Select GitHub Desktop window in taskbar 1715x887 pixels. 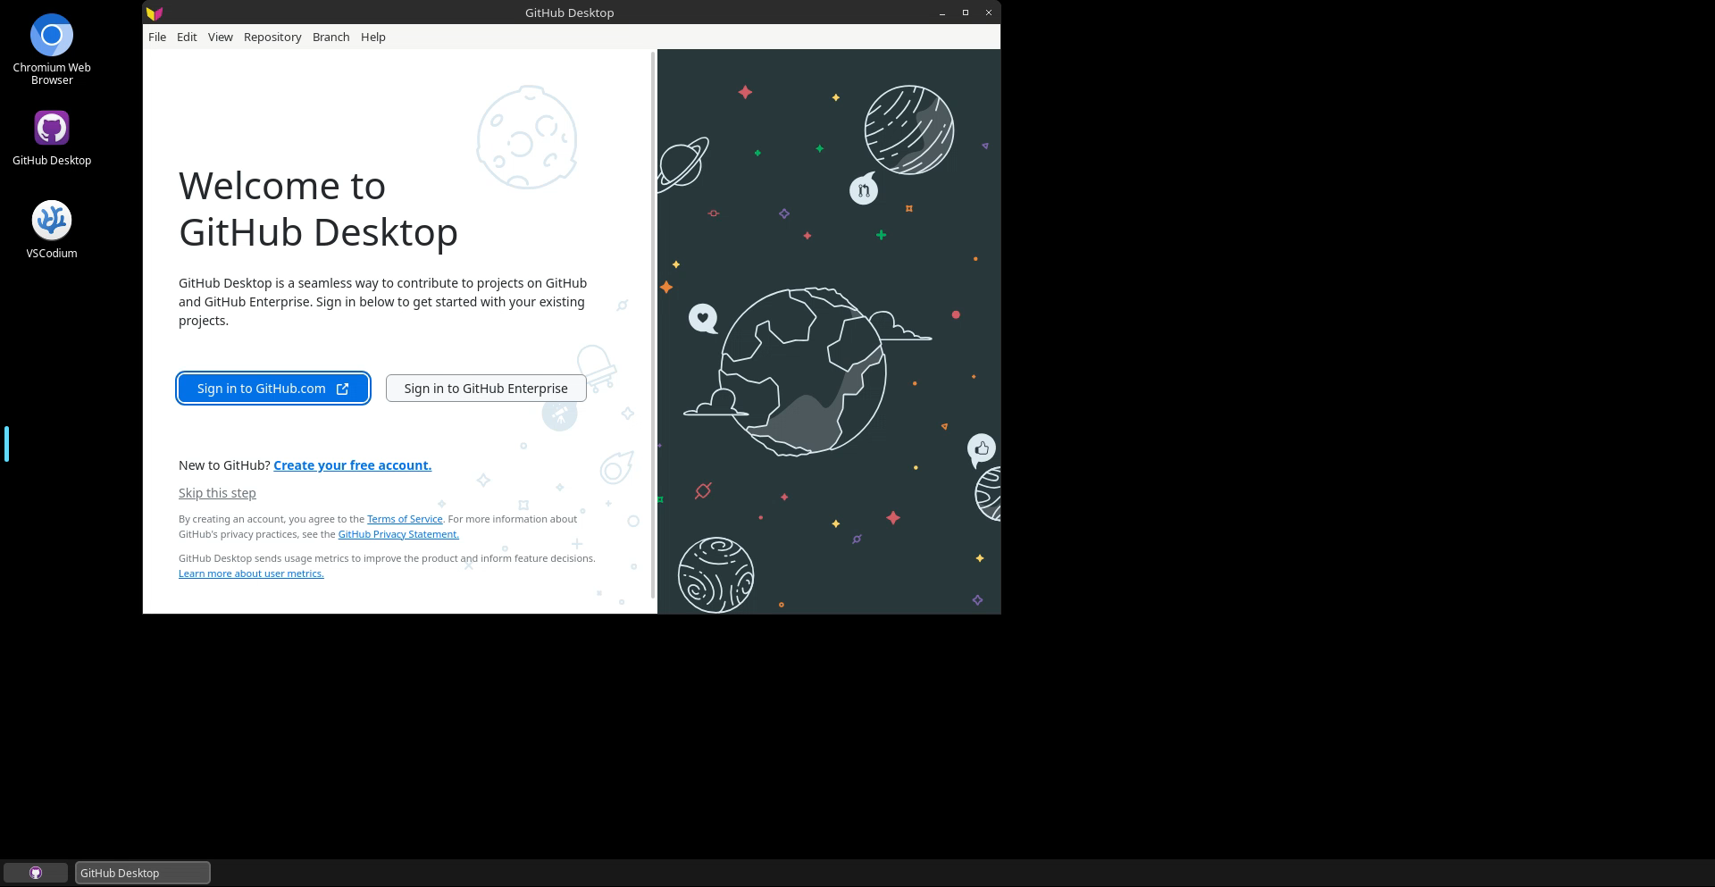143,873
